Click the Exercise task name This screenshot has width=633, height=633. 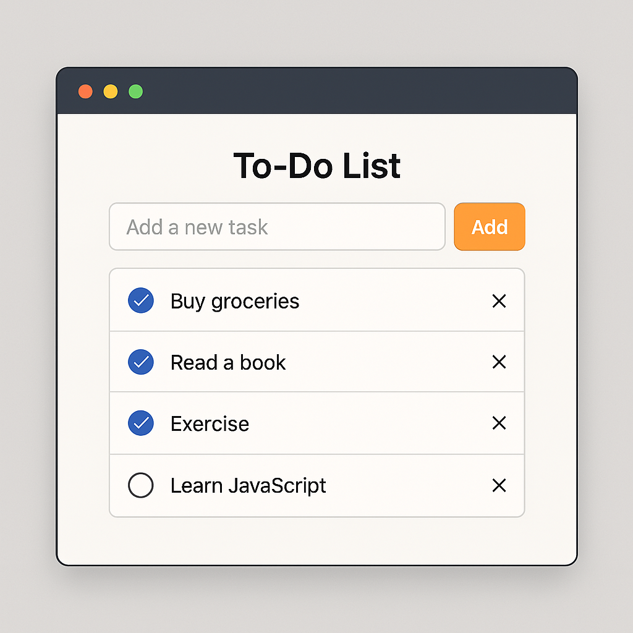point(210,423)
